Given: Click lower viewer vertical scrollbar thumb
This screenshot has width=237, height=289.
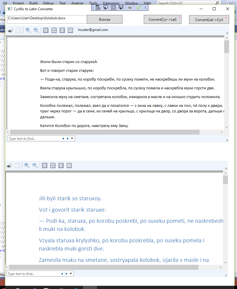Looking at the screenshot, I should tap(225, 180).
